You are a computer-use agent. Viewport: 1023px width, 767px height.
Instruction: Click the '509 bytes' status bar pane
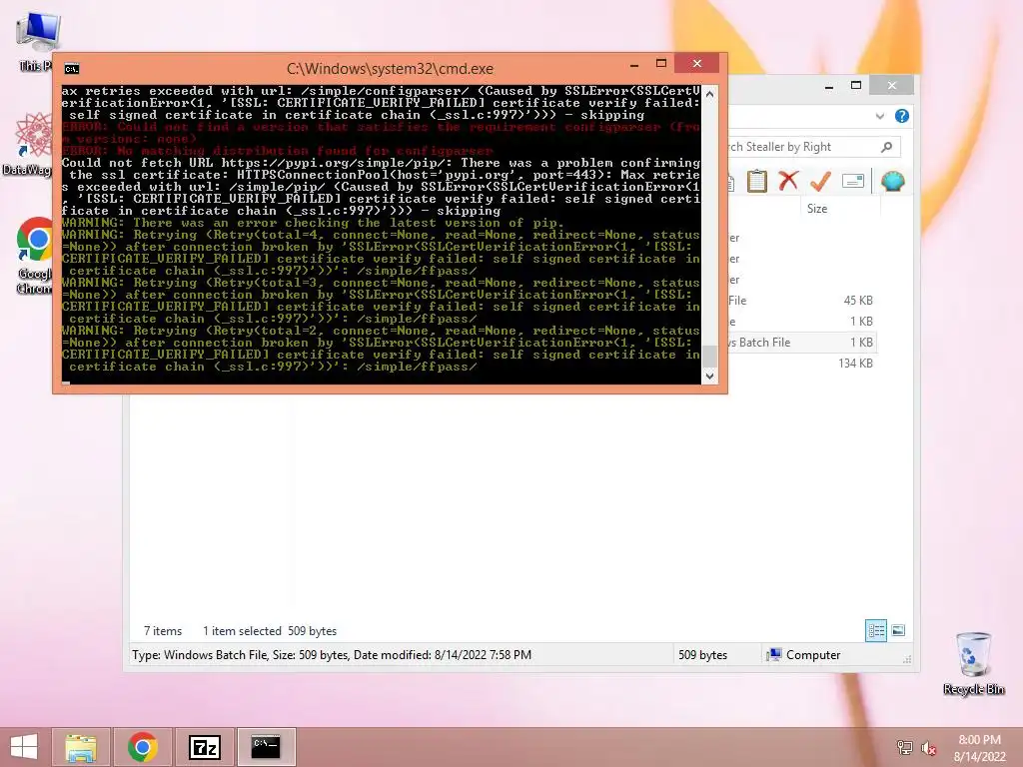(x=702, y=655)
